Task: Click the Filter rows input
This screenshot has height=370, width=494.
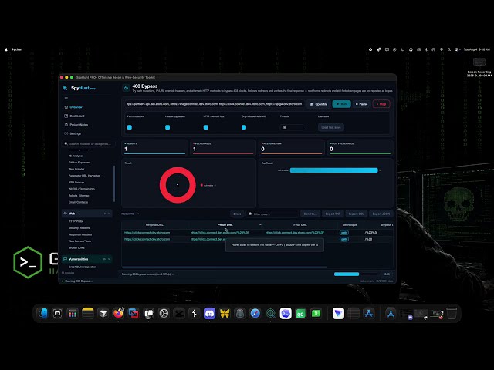Action: point(272,214)
